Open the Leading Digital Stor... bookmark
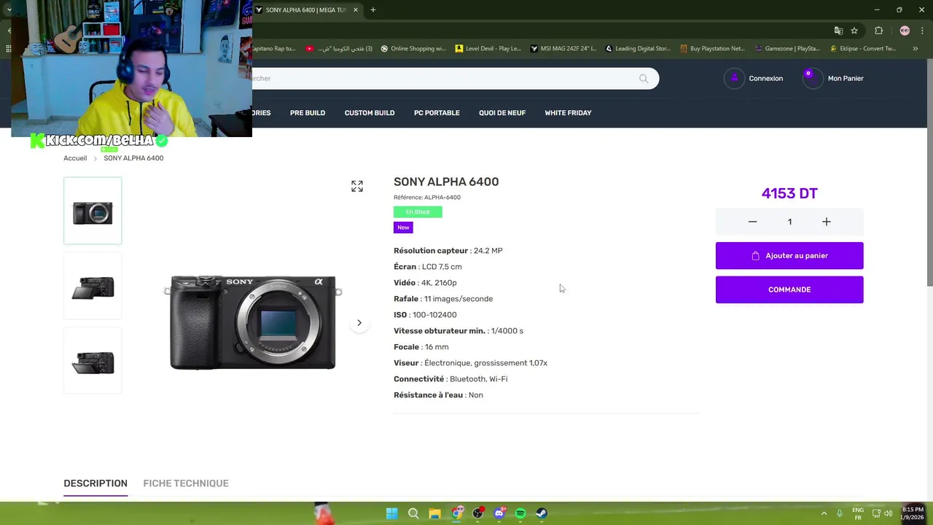Image resolution: width=933 pixels, height=525 pixels. pos(638,49)
